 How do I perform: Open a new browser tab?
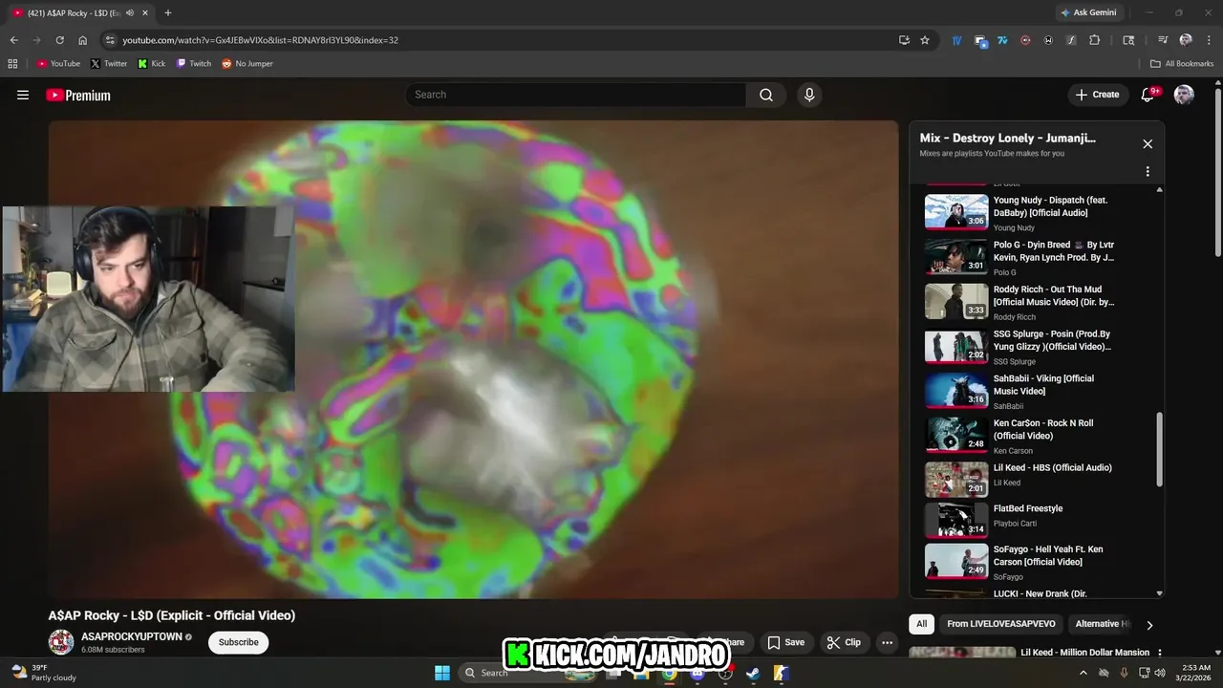point(168,12)
